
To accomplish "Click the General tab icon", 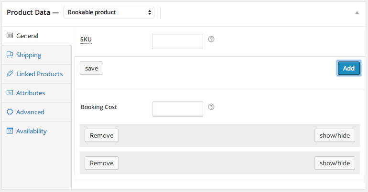I will (10, 36).
